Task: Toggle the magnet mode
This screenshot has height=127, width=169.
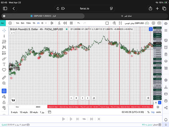Action: (4, 91)
